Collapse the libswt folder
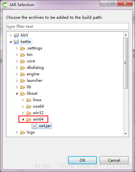The height and width of the screenshot is (172, 135). pos(17,93)
